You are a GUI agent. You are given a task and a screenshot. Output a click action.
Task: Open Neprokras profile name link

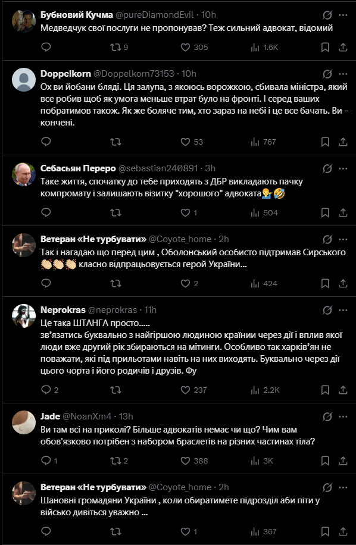tap(63, 310)
